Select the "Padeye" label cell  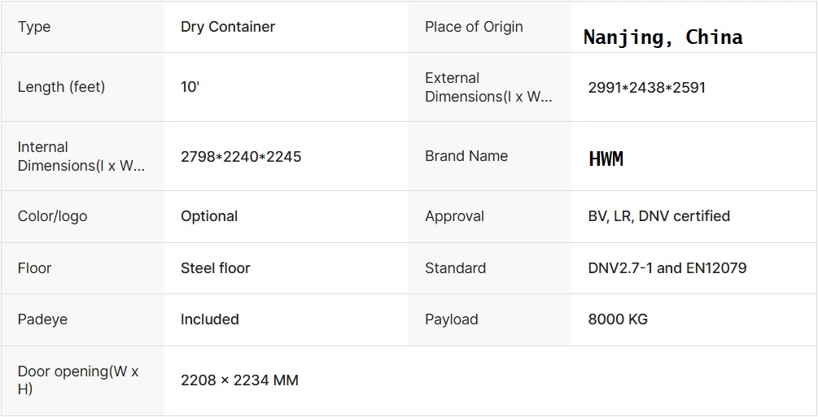[x=42, y=319]
